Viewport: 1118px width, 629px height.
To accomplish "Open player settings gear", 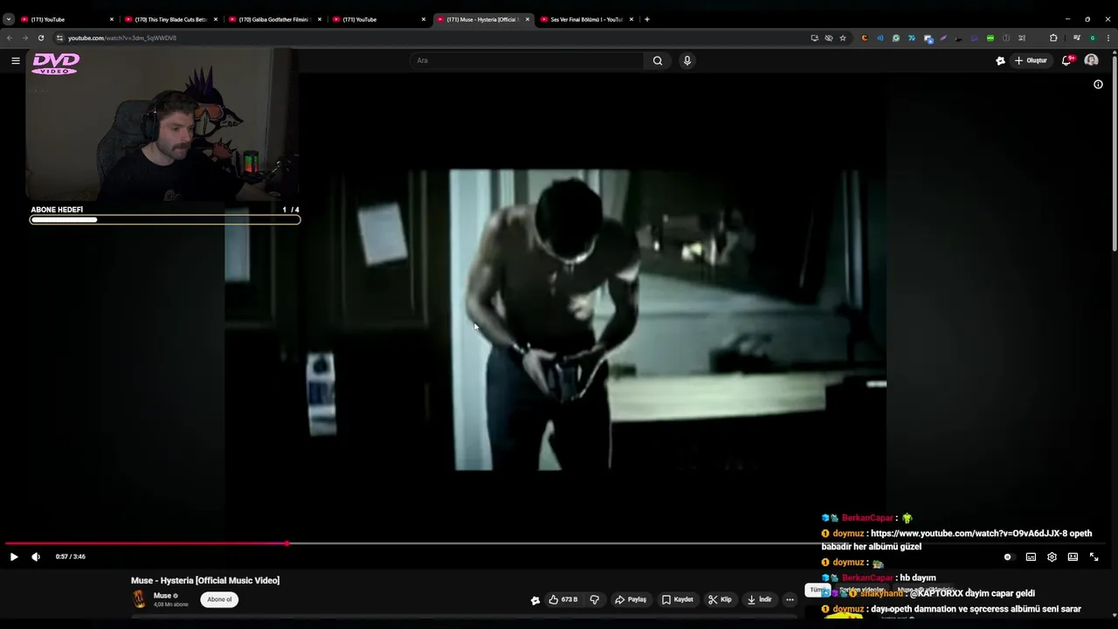I will click(x=1052, y=556).
